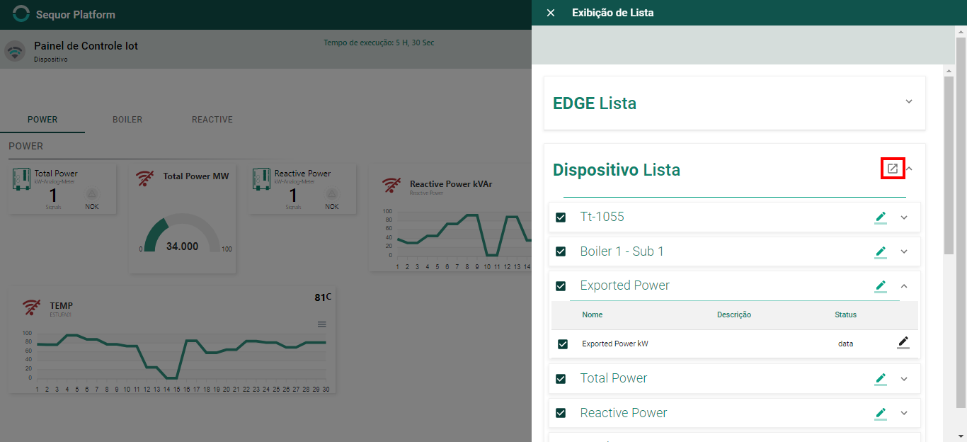Click the 'data' status value
This screenshot has height=442, width=967.
coord(845,344)
